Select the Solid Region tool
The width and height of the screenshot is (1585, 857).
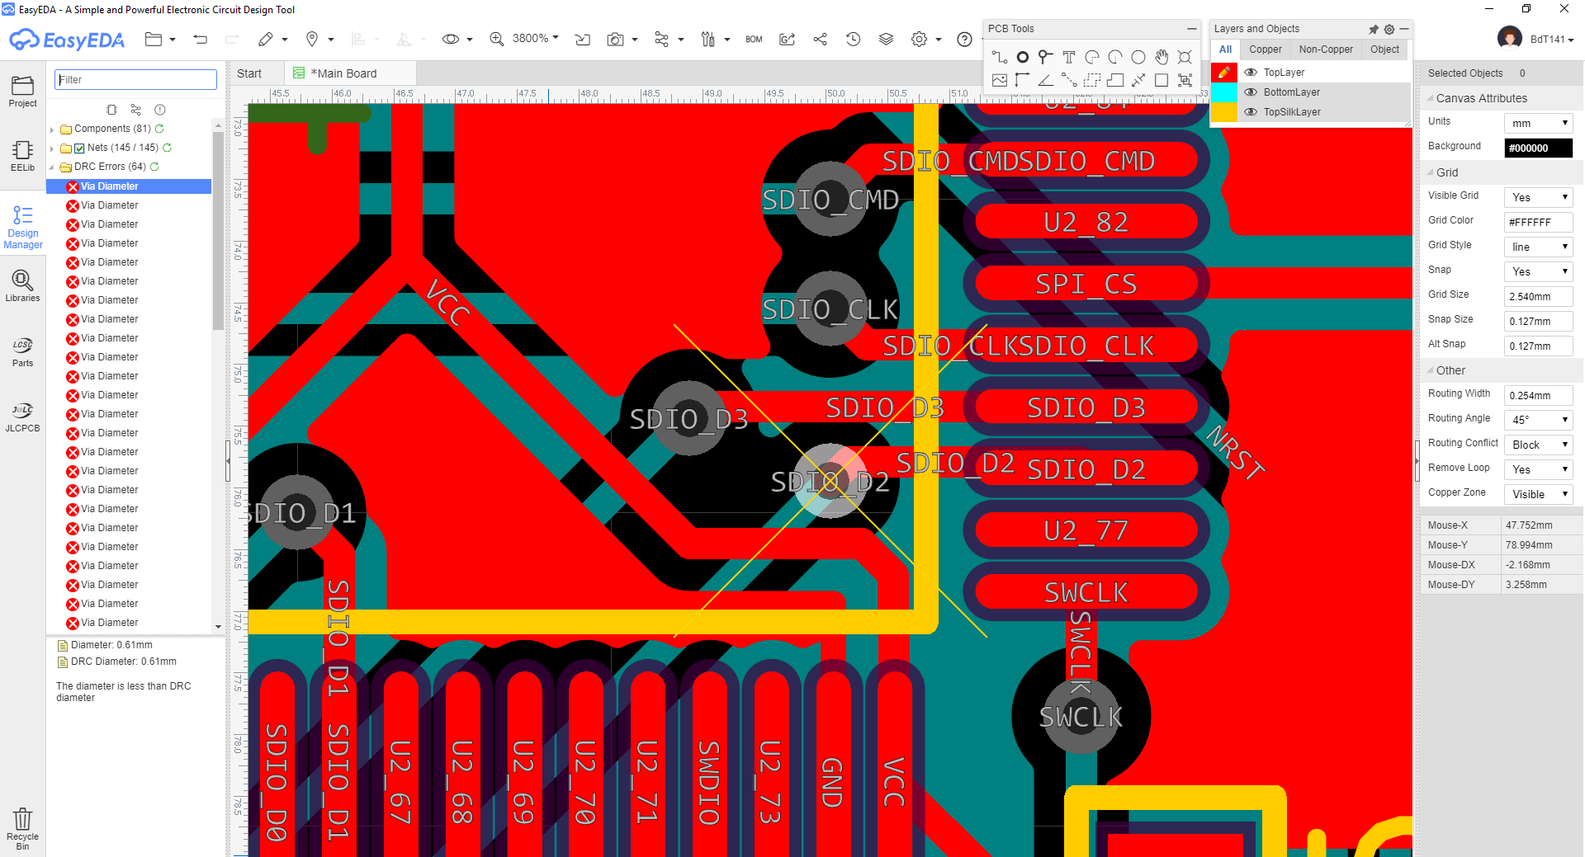[1115, 80]
